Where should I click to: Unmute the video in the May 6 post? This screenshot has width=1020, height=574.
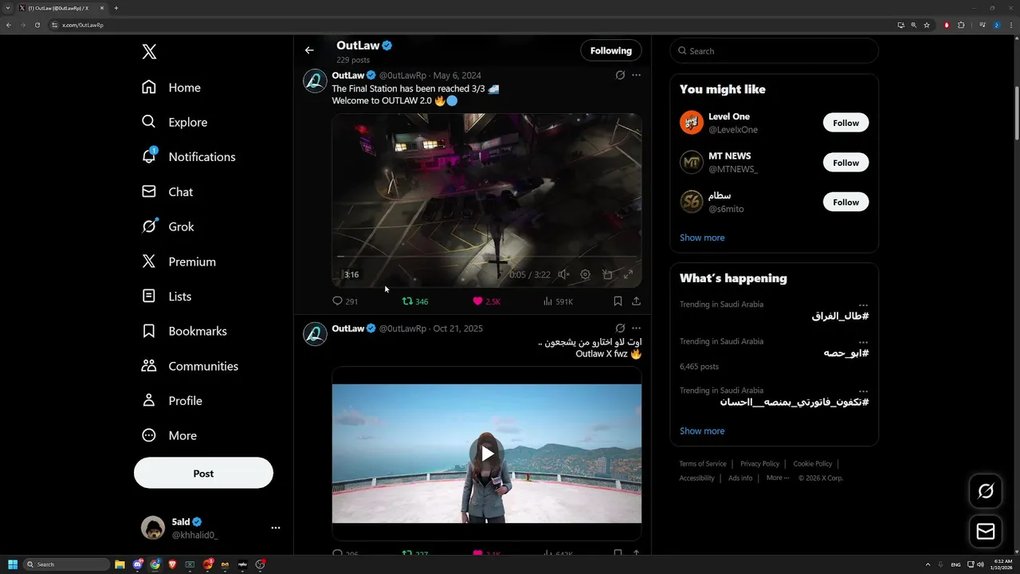[563, 274]
